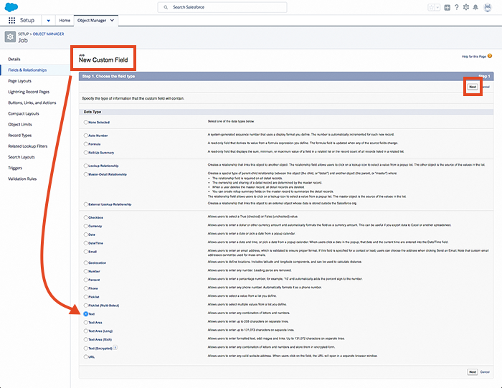Open Object Limits in sidebar

click(x=20, y=125)
